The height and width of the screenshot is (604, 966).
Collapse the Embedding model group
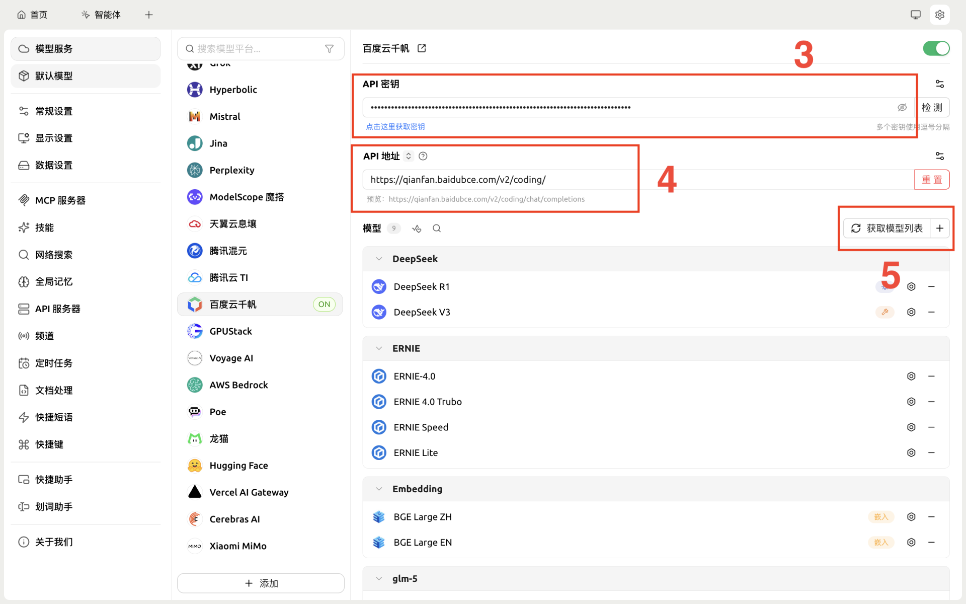point(379,489)
